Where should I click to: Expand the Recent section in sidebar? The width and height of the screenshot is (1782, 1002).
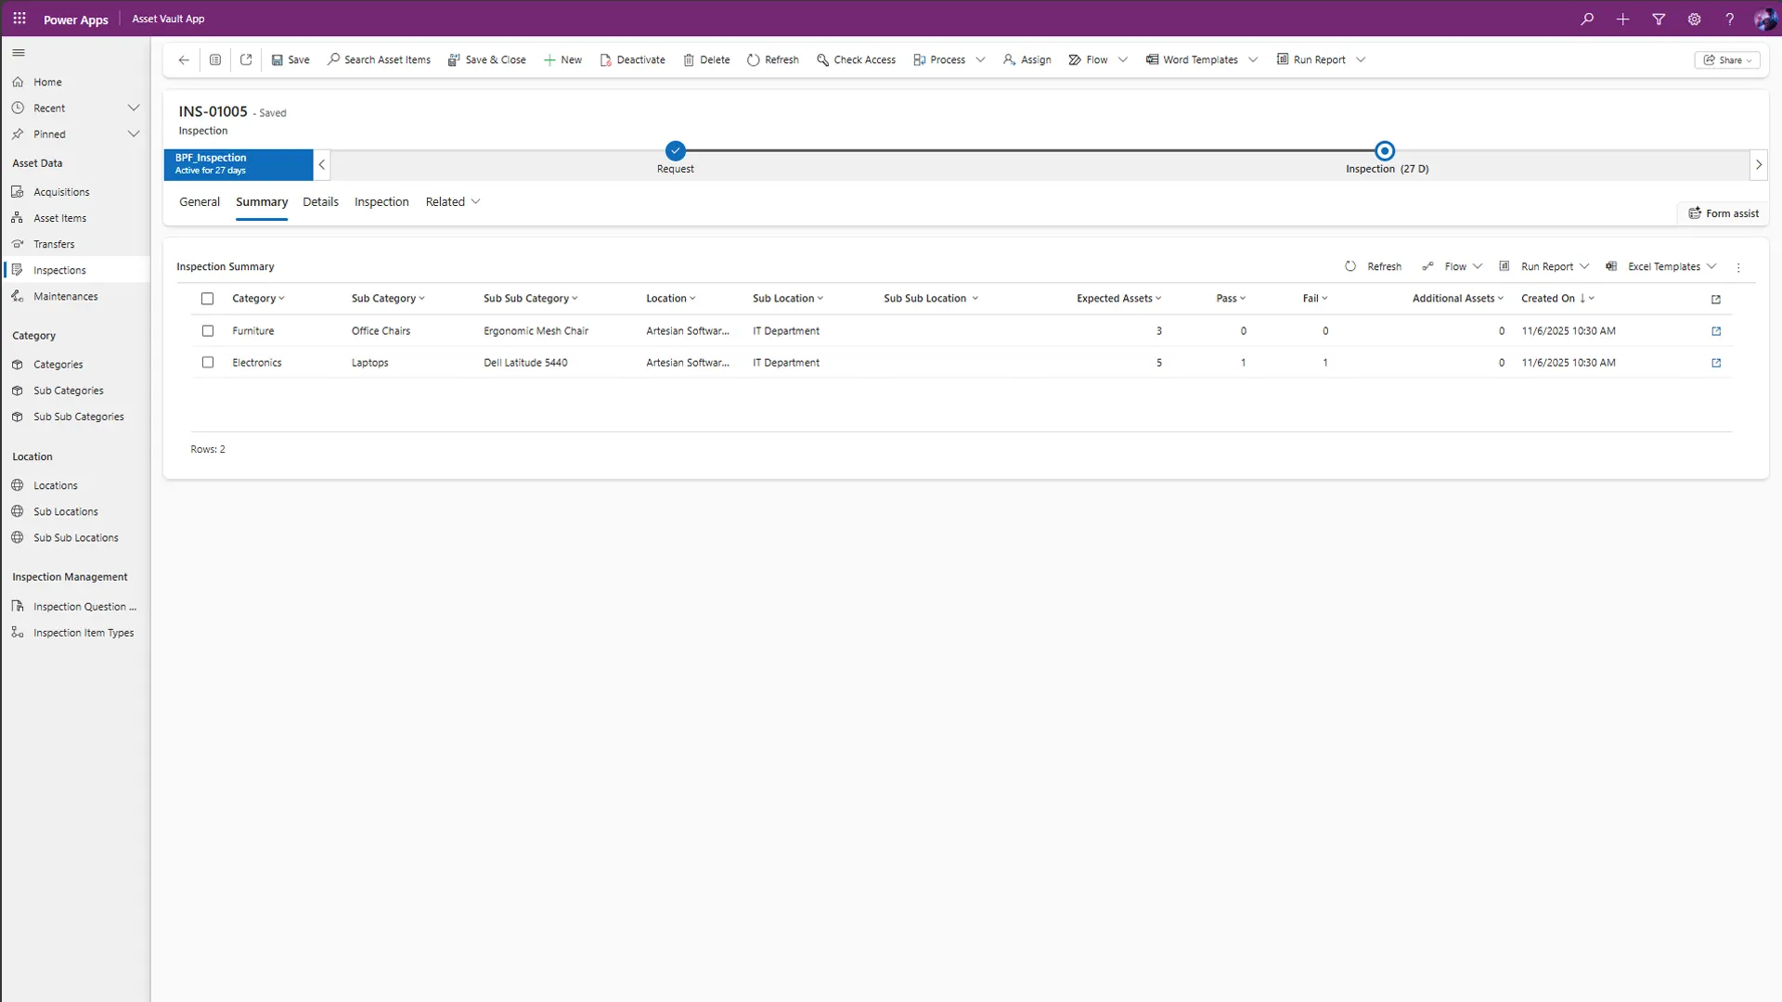pos(134,108)
